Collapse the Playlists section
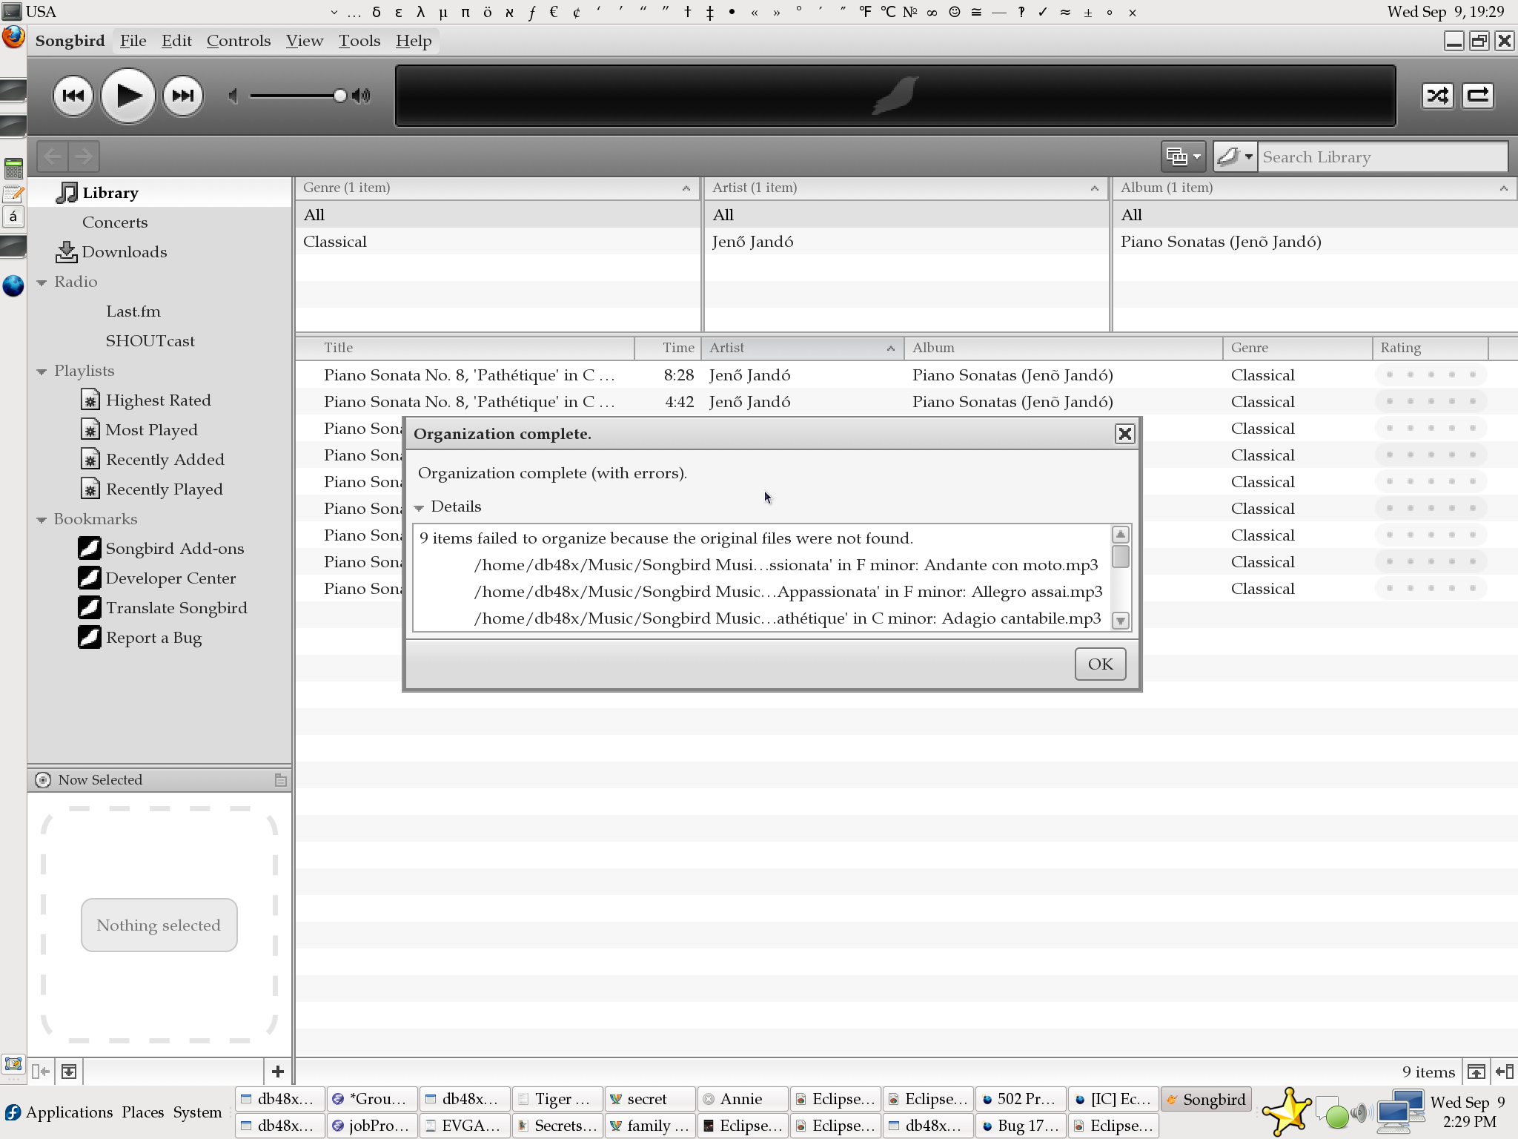The width and height of the screenshot is (1518, 1139). 42,372
